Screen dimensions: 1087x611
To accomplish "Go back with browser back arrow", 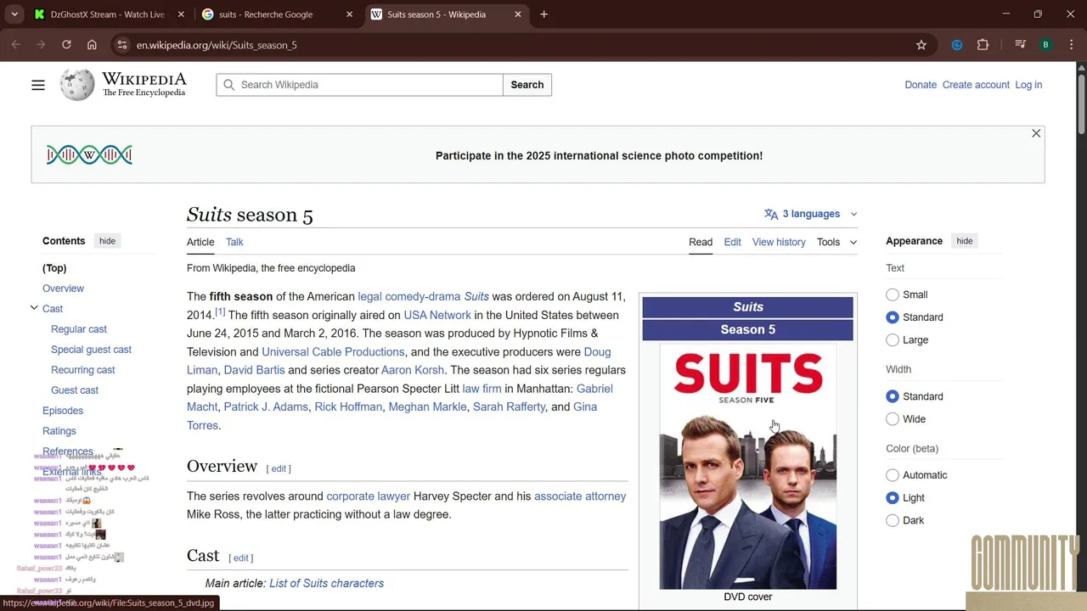I will click(x=15, y=45).
